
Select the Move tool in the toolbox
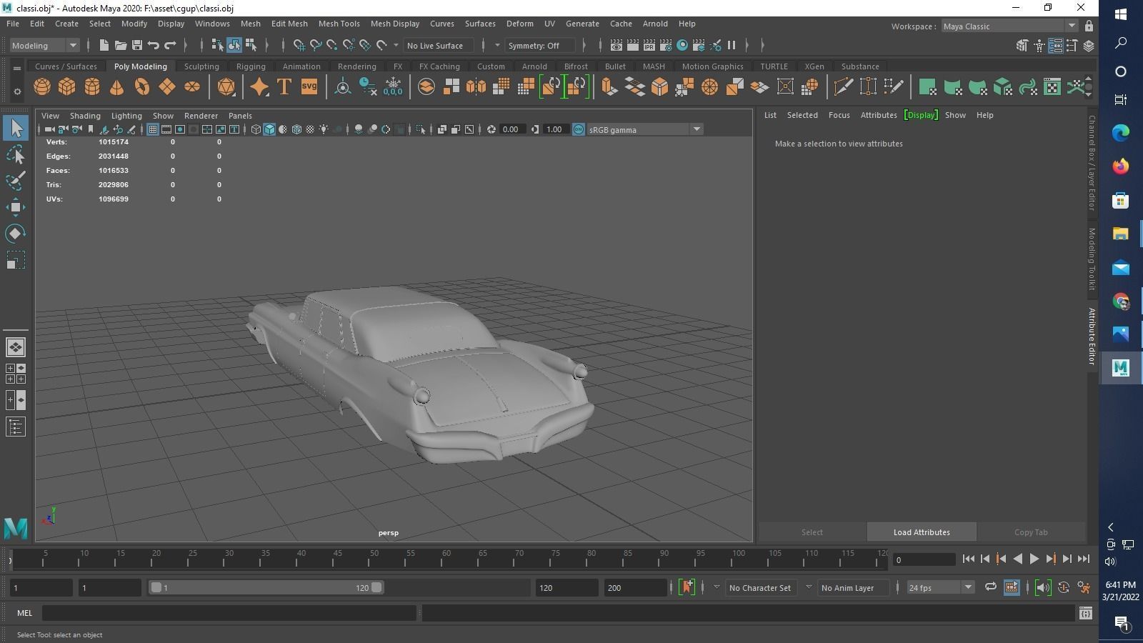16,207
